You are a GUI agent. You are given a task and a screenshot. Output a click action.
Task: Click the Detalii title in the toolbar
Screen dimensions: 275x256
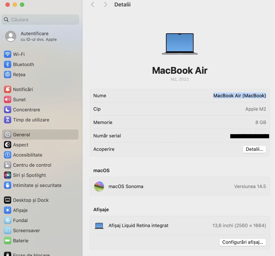pyautogui.click(x=122, y=4)
